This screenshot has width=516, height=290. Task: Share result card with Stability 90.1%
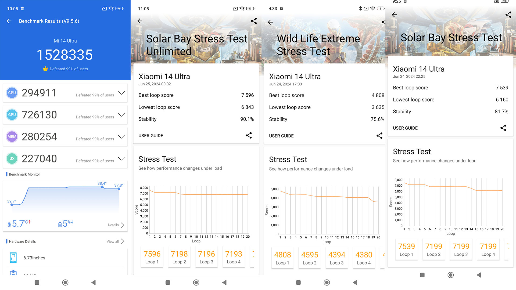tap(249, 135)
